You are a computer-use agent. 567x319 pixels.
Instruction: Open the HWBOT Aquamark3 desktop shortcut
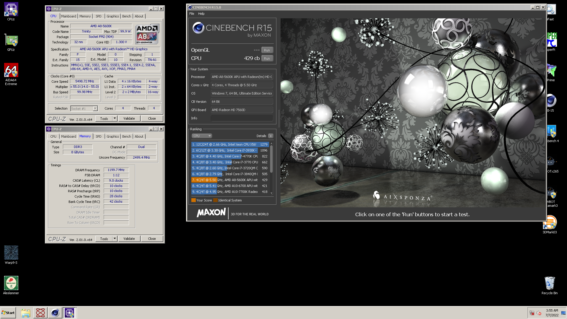(552, 196)
